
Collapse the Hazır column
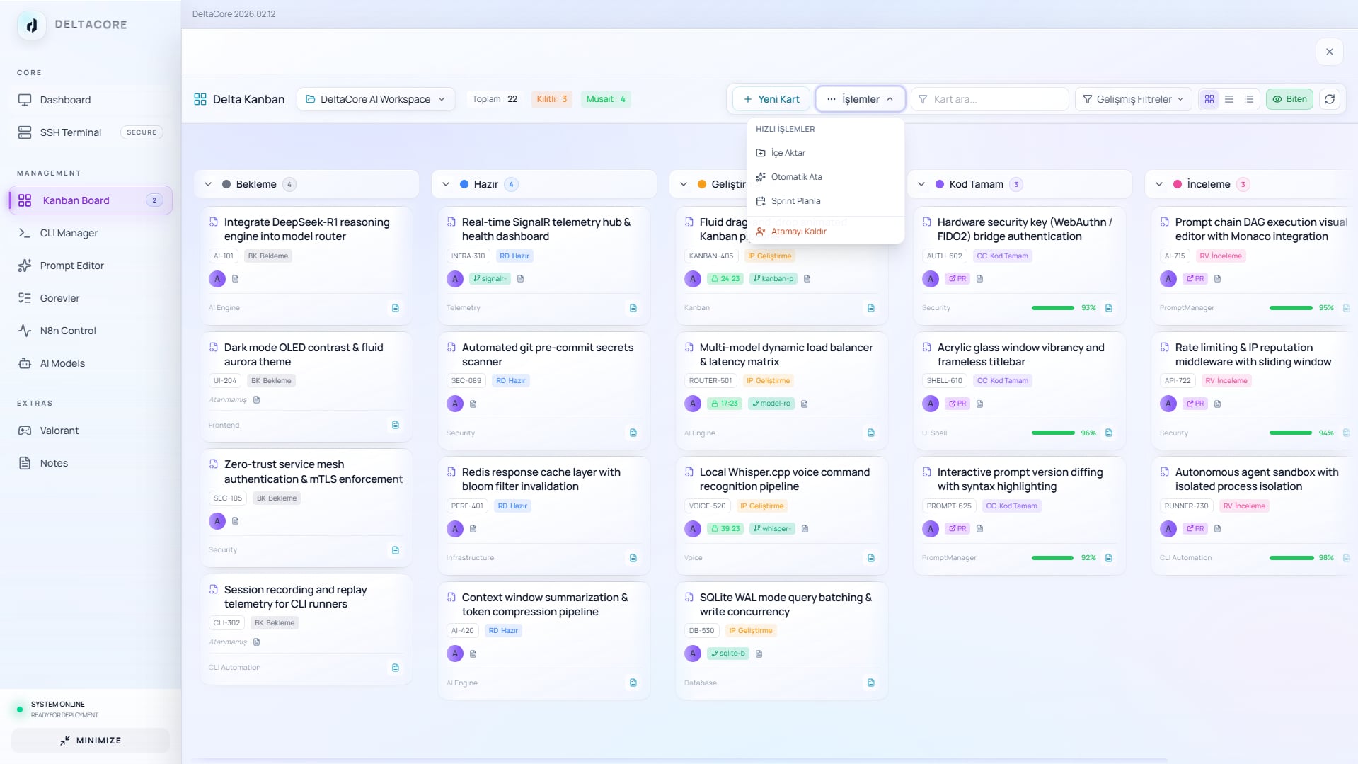[446, 184]
